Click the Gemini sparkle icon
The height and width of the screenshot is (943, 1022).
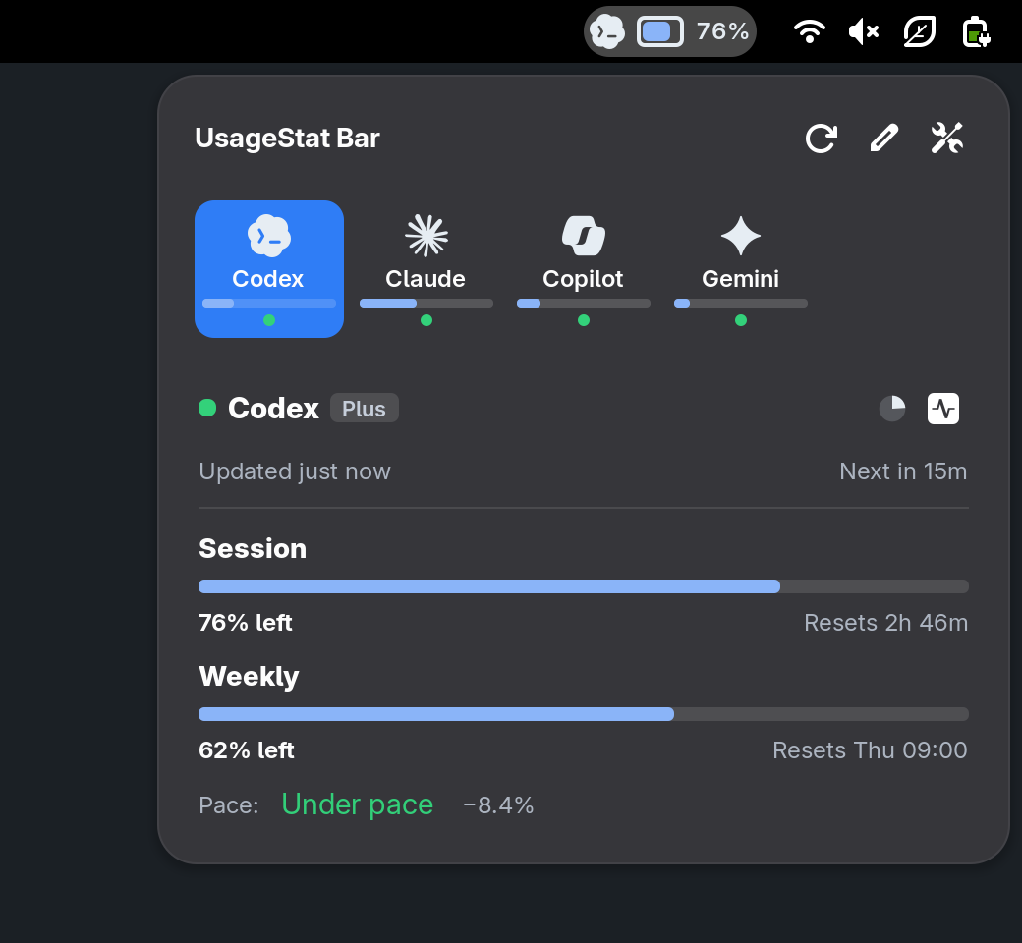[x=740, y=236]
